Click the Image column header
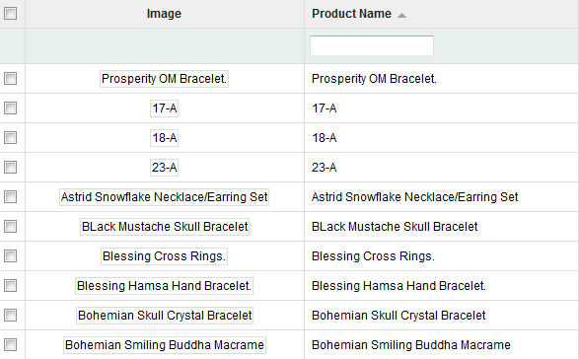 [x=164, y=14]
